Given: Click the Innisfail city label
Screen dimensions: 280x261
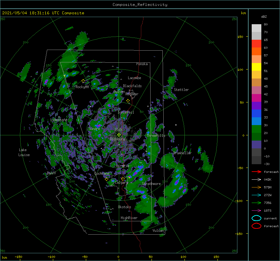Looking at the screenshot, I should click(126, 112).
